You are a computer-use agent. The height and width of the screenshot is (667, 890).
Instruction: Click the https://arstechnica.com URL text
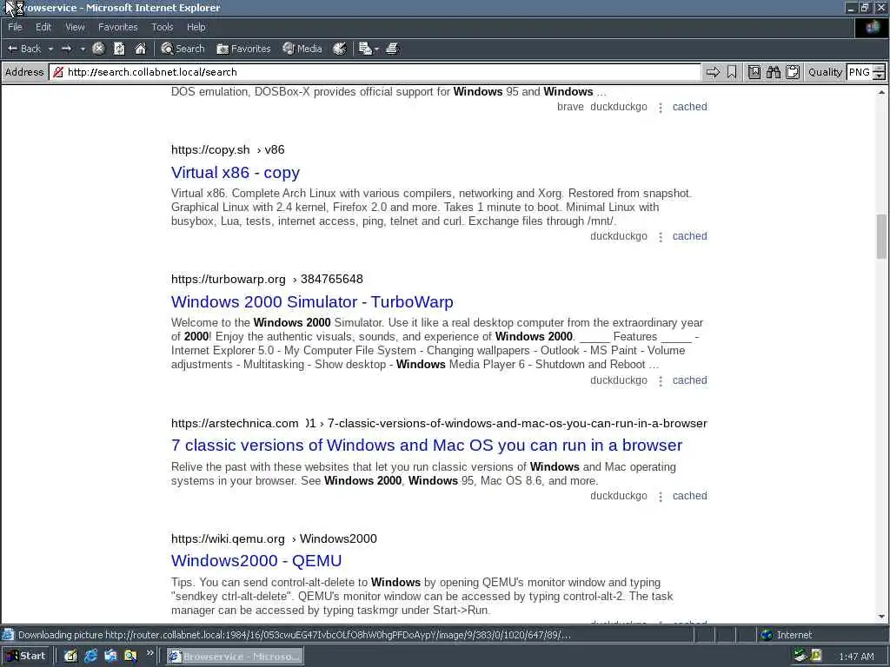point(235,423)
